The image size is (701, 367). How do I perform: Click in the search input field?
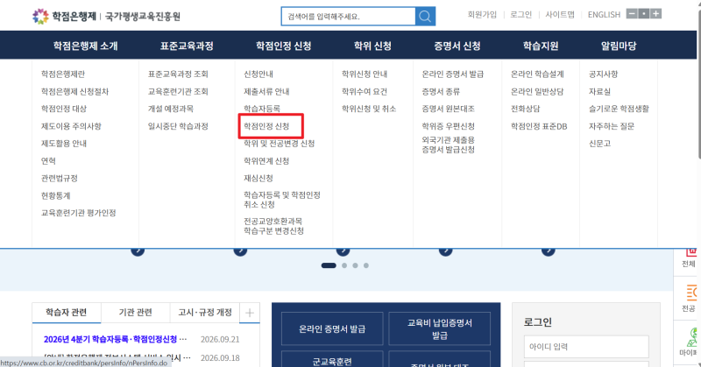[x=348, y=17]
